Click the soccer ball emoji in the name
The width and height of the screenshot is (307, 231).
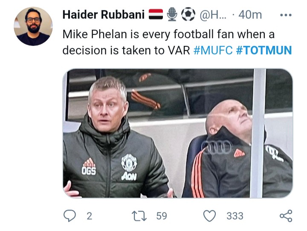click(188, 14)
